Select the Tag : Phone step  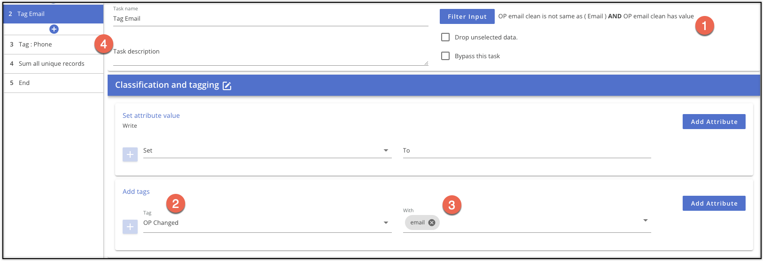click(x=54, y=45)
